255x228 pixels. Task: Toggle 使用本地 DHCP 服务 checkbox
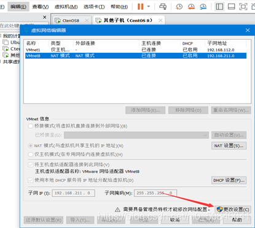coord(31,180)
